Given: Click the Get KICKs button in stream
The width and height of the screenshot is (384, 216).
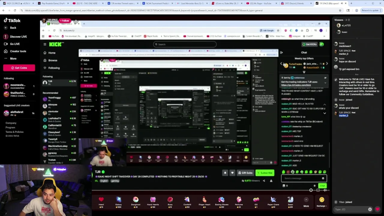Looking at the screenshot, I should 310,44.
